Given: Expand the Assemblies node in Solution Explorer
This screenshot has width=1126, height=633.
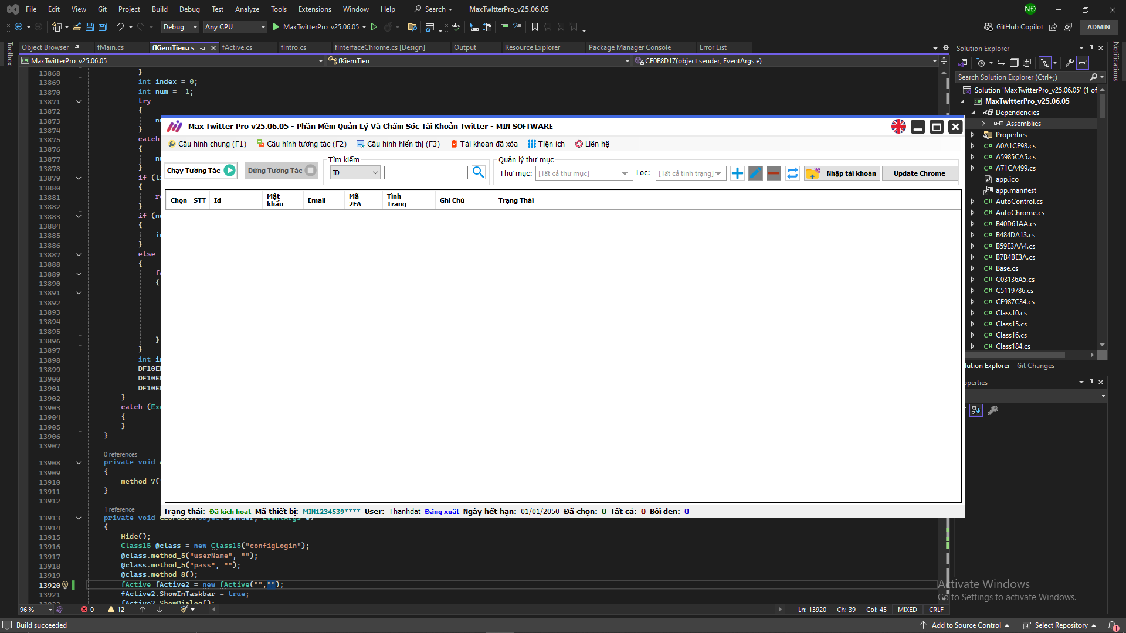Looking at the screenshot, I should pos(983,124).
